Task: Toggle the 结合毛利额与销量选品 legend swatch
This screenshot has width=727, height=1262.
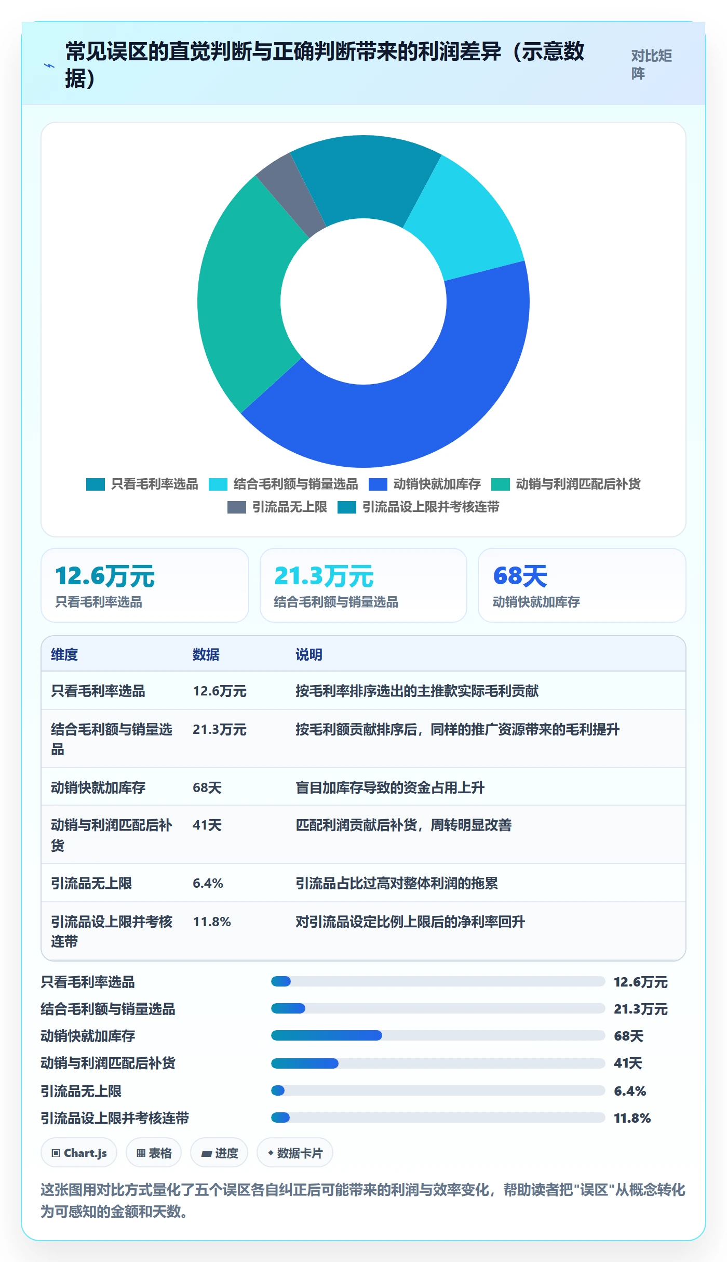Action: (218, 484)
